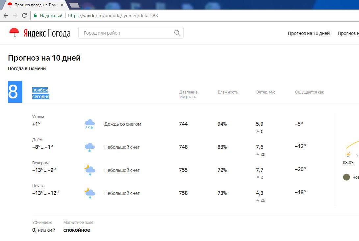Click the Яндекс Погода logo text
The height and width of the screenshot is (241, 359).
47,33
